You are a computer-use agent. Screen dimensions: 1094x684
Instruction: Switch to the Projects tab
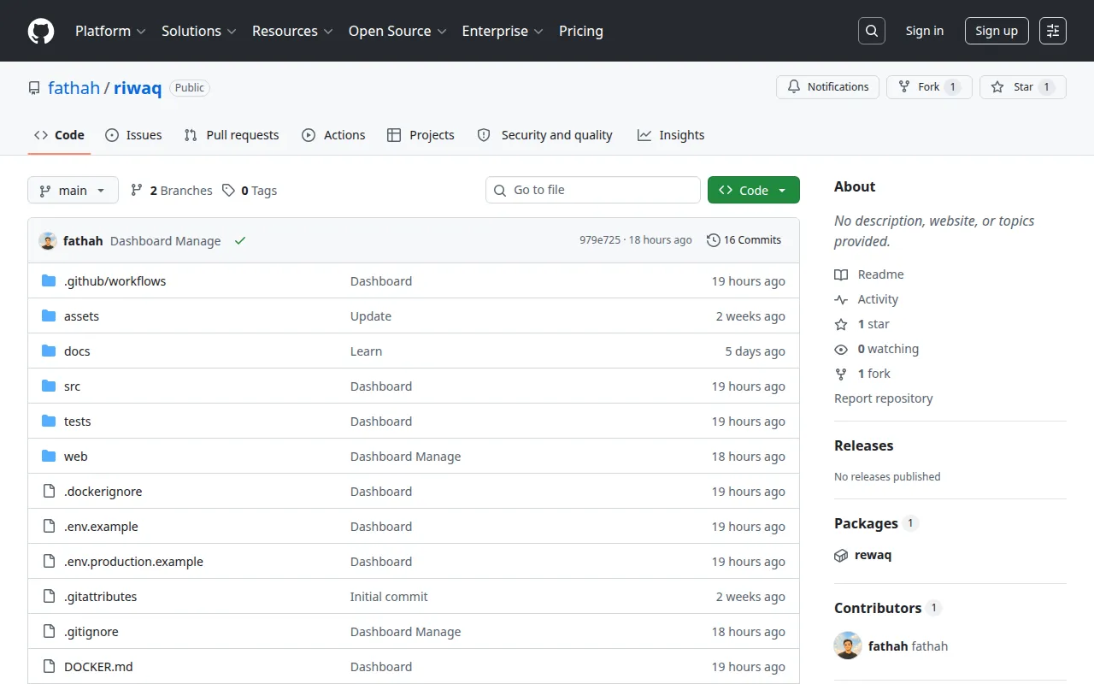tap(421, 135)
